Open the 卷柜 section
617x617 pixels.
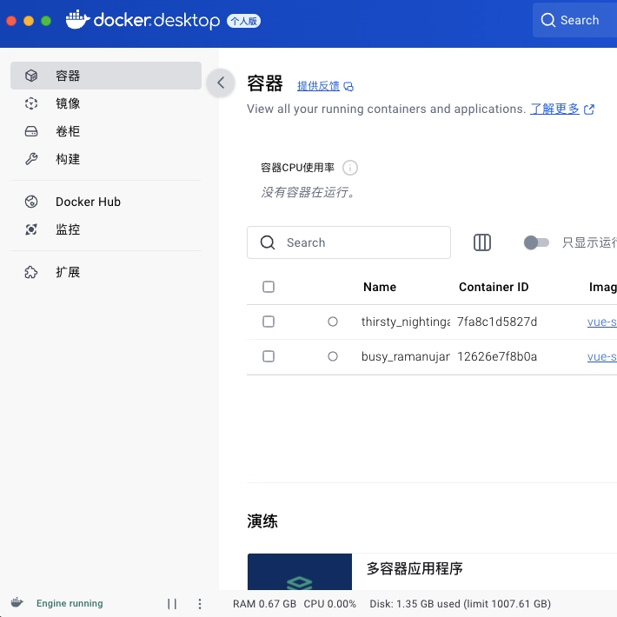pos(106,131)
